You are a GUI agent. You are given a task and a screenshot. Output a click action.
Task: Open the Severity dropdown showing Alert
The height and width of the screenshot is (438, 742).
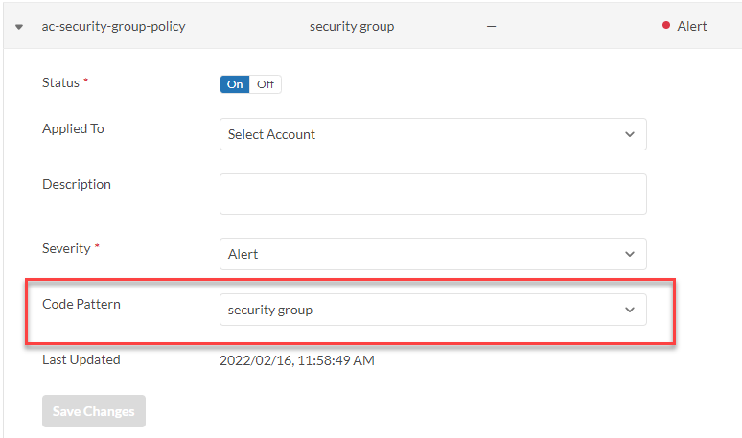(432, 254)
